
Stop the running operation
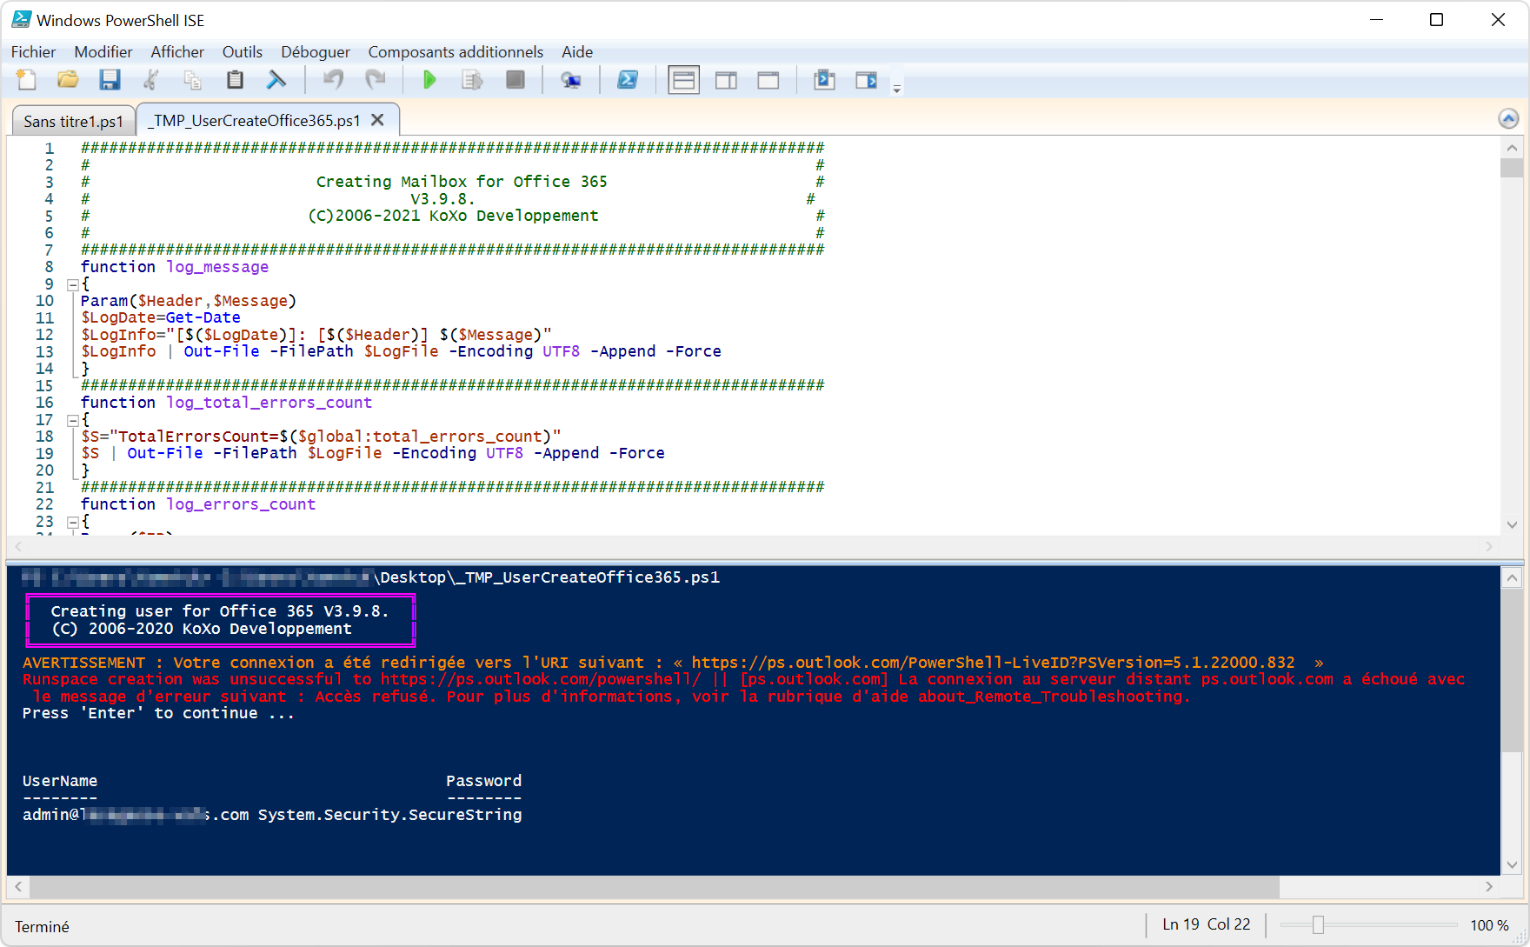[516, 80]
